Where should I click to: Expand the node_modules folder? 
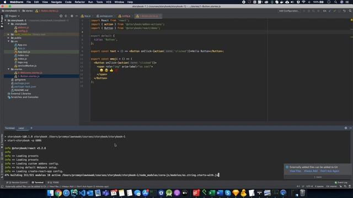point(9,34)
